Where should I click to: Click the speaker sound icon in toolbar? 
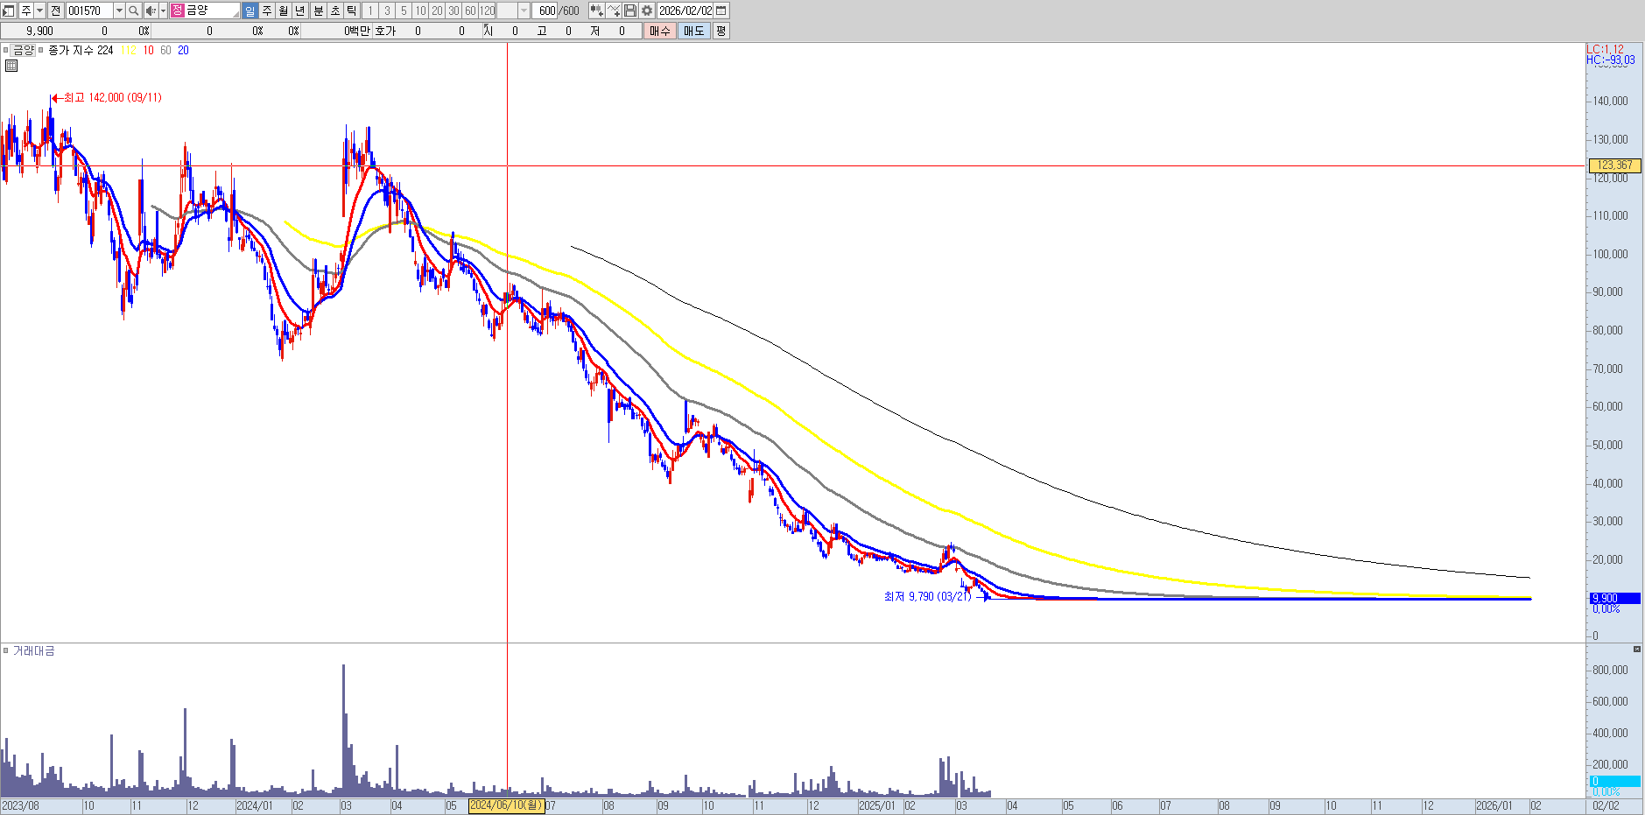click(x=150, y=11)
